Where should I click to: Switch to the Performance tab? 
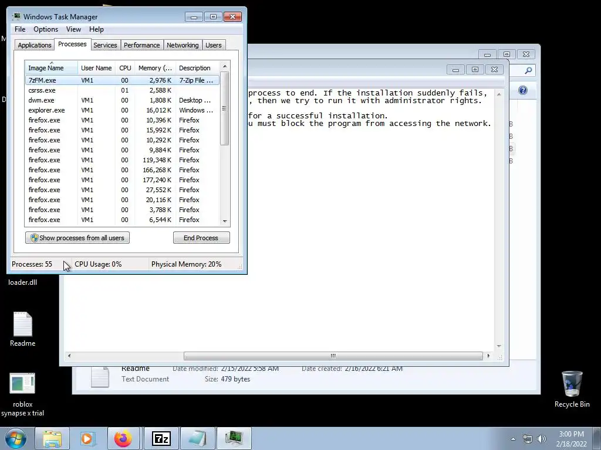coord(141,45)
